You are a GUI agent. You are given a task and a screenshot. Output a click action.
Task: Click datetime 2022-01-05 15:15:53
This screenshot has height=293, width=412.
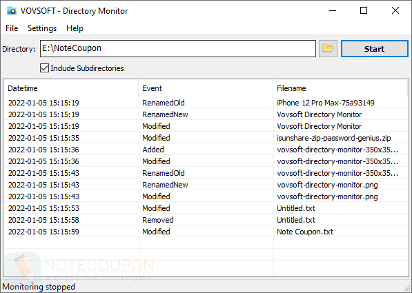(x=43, y=208)
